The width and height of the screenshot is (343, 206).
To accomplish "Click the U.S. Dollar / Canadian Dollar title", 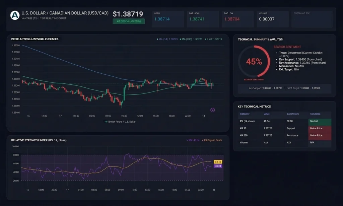I will pos(65,13).
